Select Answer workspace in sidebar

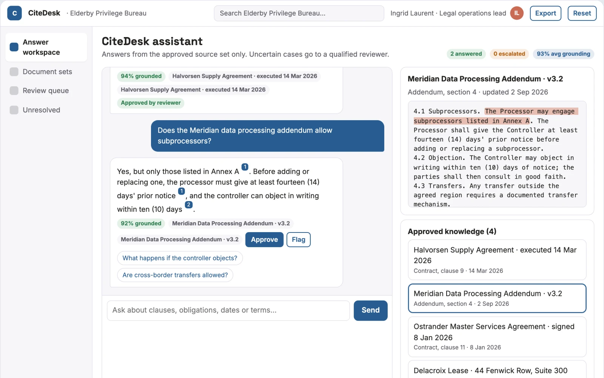pyautogui.click(x=46, y=47)
